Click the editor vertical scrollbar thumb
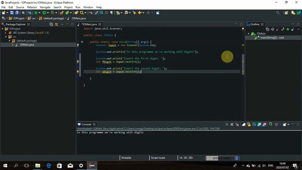The width and height of the screenshot is (302, 170). [x=243, y=64]
